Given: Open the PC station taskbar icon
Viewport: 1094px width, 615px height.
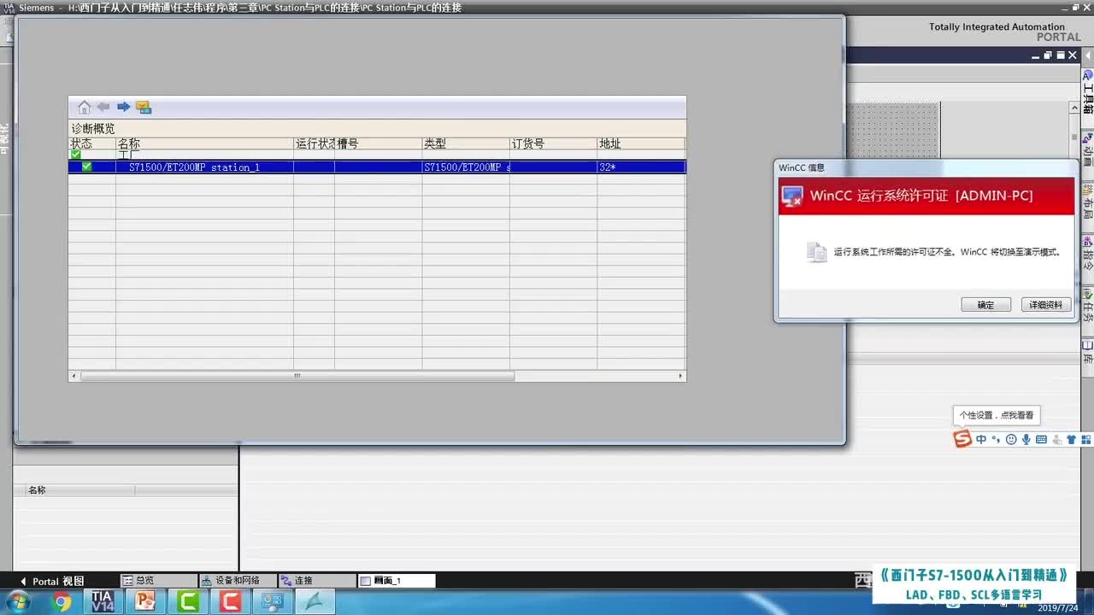Looking at the screenshot, I should [x=273, y=602].
